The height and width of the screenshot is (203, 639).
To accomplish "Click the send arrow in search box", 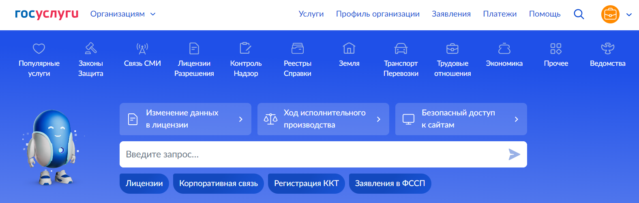I will 514,155.
